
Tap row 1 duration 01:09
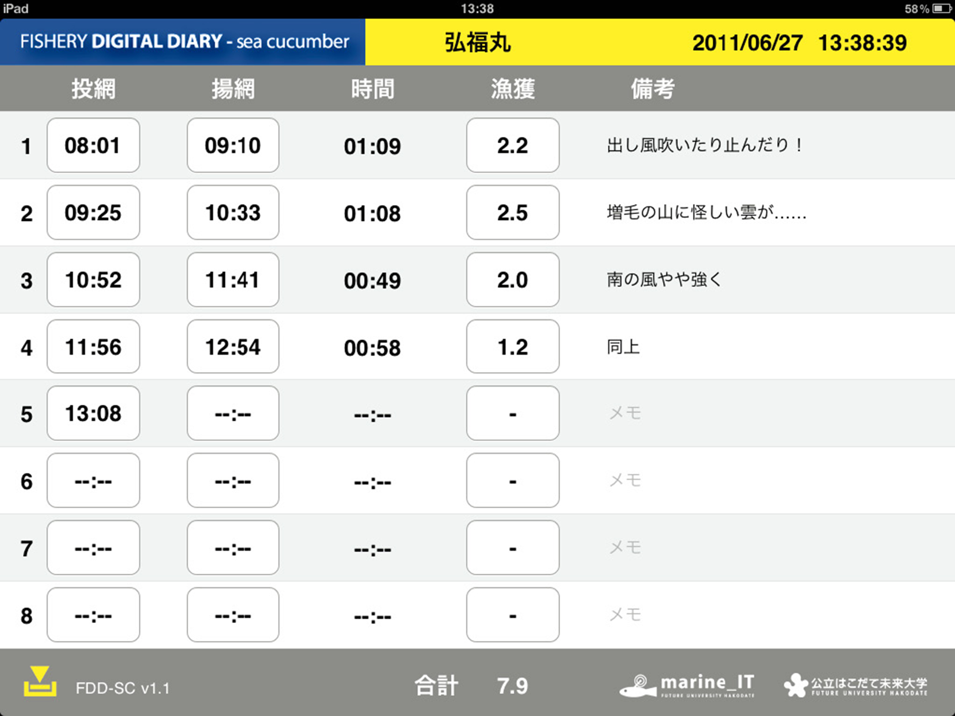tap(372, 146)
